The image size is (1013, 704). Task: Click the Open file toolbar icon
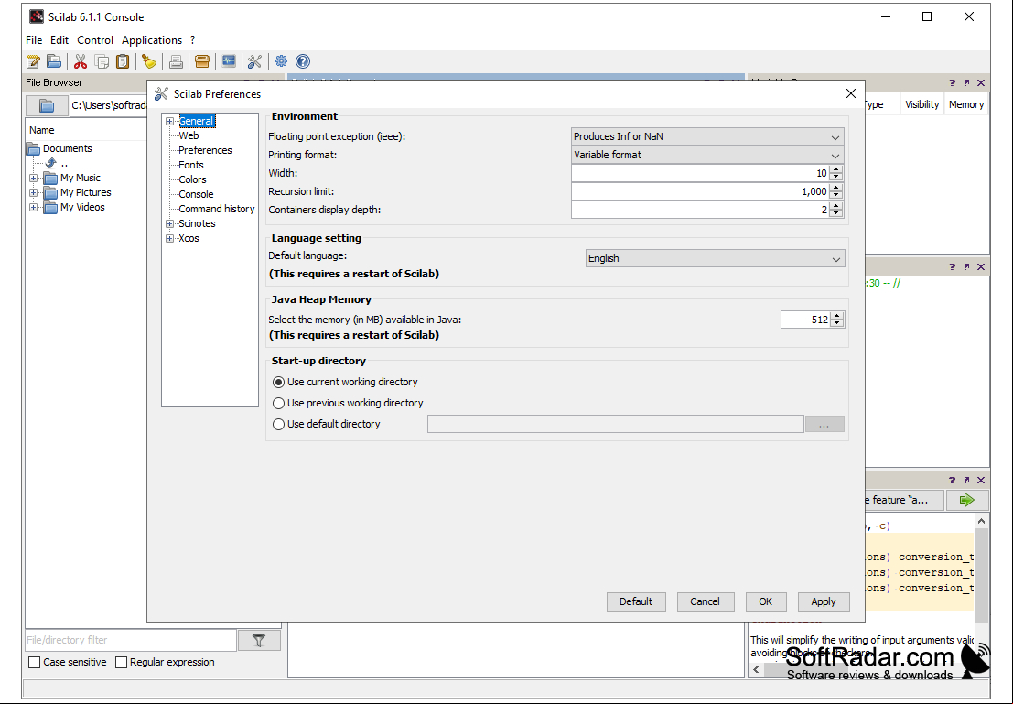coord(54,61)
